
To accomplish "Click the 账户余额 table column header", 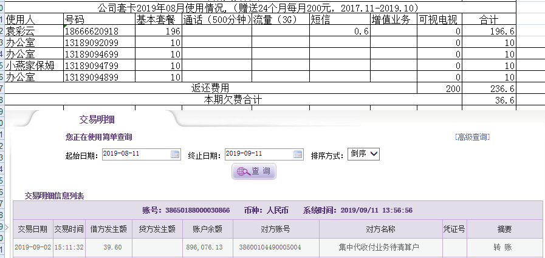I will [207, 229].
